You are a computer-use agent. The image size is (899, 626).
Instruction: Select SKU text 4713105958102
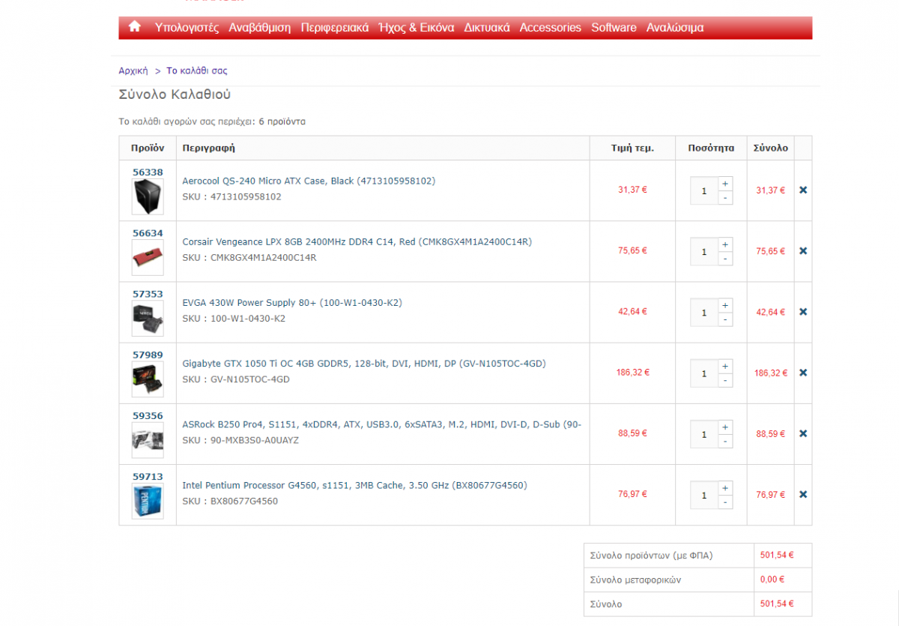[246, 196]
